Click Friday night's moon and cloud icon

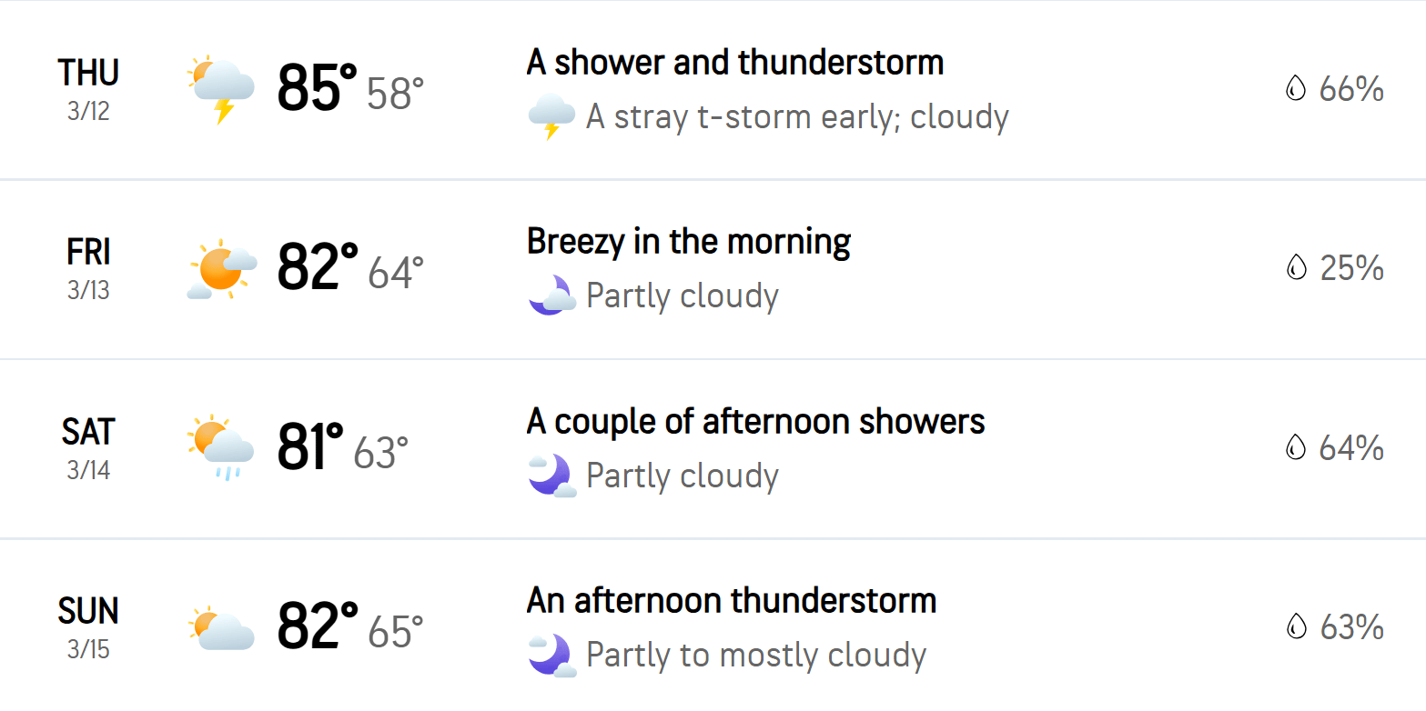coord(551,295)
